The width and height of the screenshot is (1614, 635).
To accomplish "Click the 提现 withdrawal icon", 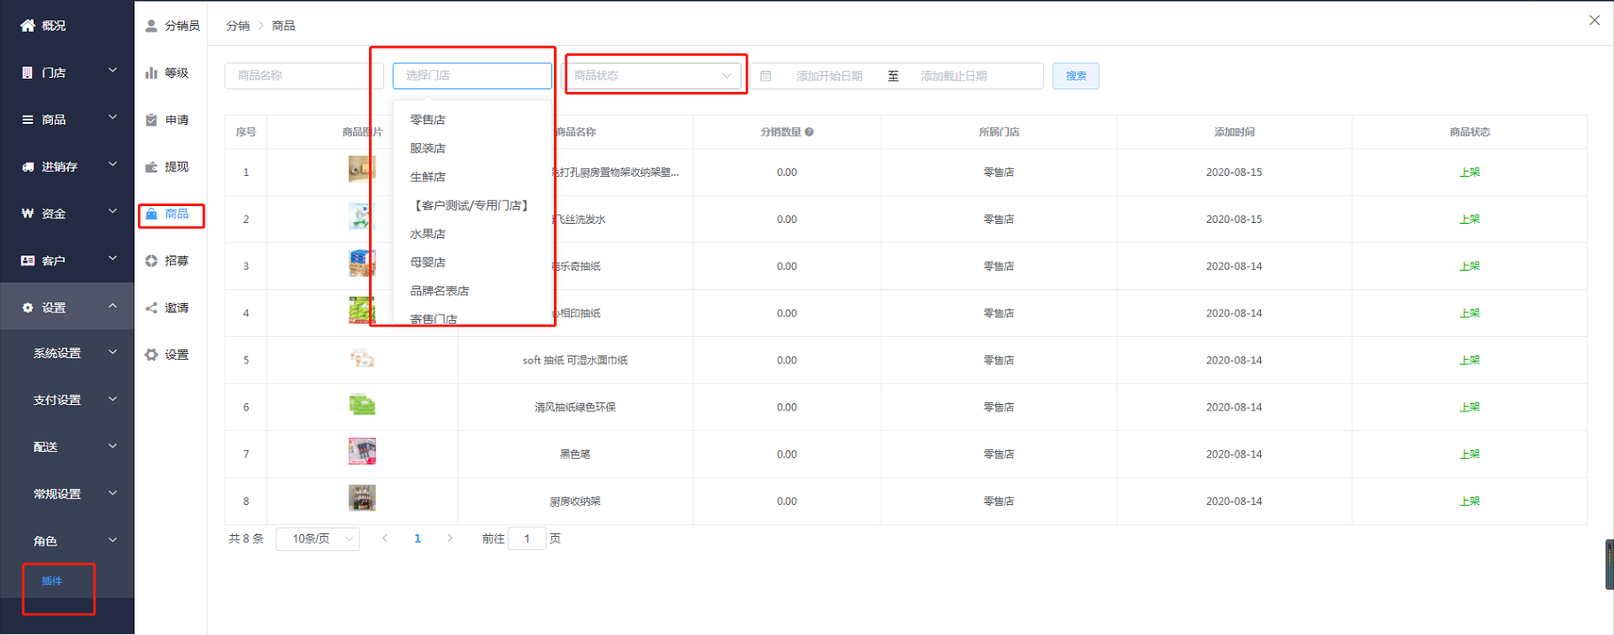I will (x=151, y=166).
